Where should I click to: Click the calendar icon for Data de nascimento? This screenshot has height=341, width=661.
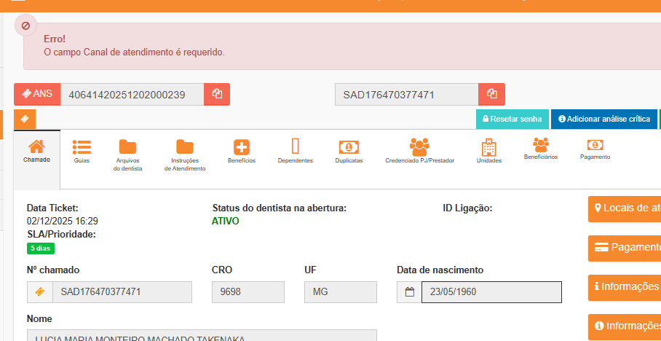coord(409,292)
